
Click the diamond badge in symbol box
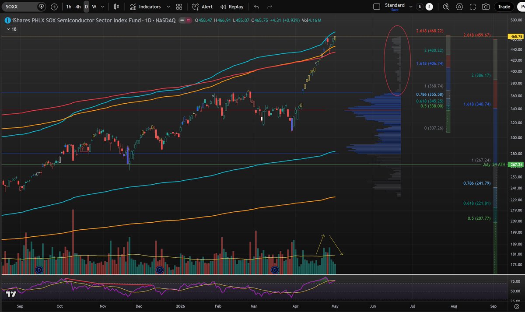[42, 7]
